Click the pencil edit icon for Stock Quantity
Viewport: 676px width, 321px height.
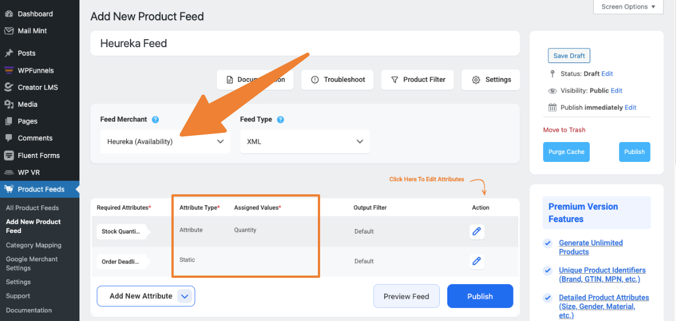click(x=477, y=231)
